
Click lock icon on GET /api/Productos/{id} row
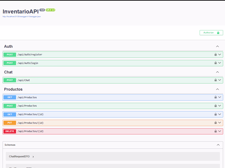click(x=216, y=114)
